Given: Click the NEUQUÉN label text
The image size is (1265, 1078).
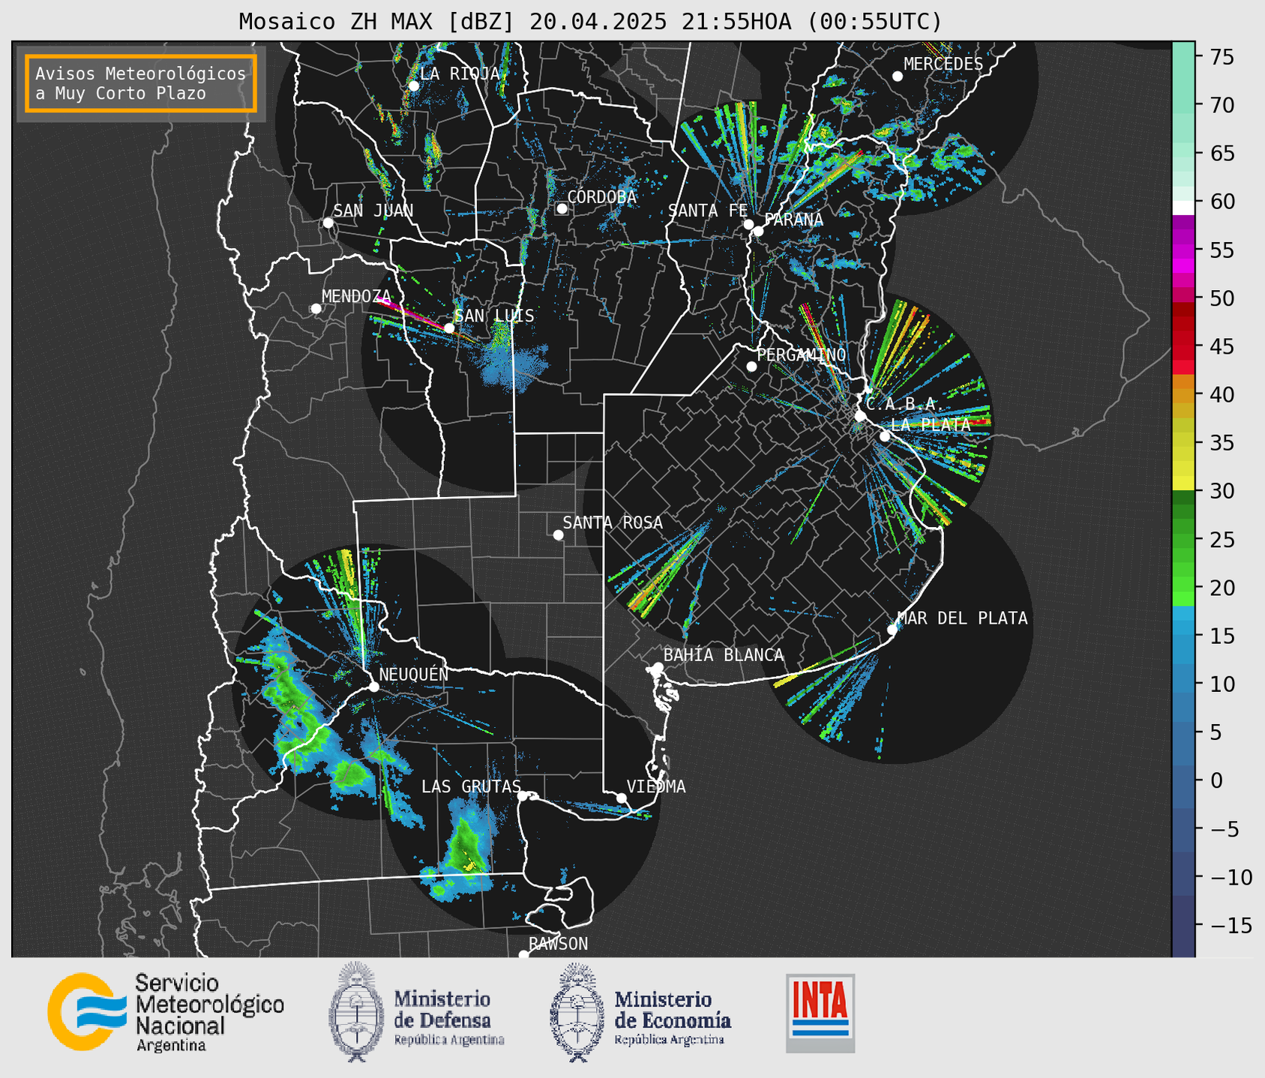Looking at the screenshot, I should click(414, 674).
